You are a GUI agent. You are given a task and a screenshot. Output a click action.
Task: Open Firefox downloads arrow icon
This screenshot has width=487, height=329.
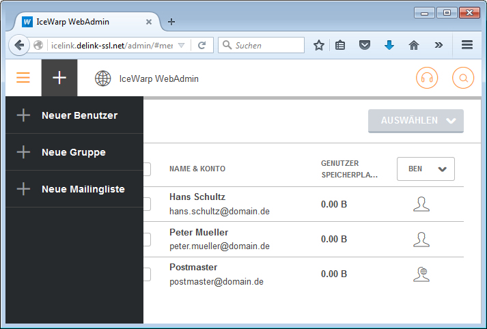coord(389,45)
